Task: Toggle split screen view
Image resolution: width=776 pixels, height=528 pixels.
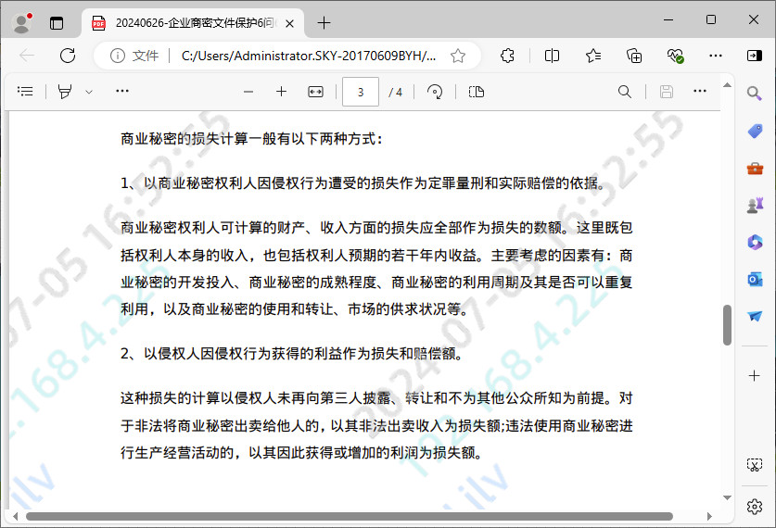Action: tap(552, 56)
